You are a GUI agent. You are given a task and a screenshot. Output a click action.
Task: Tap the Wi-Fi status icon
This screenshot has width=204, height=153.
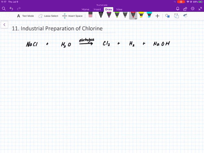tap(188, 2)
